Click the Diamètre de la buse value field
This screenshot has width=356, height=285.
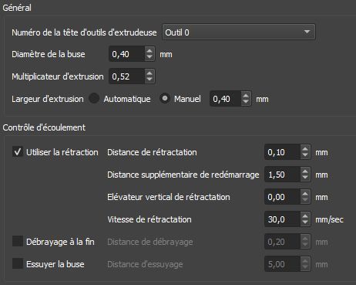(x=126, y=54)
